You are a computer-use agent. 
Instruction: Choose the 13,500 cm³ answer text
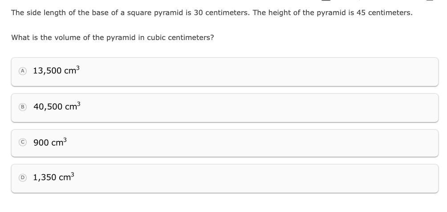(x=56, y=71)
